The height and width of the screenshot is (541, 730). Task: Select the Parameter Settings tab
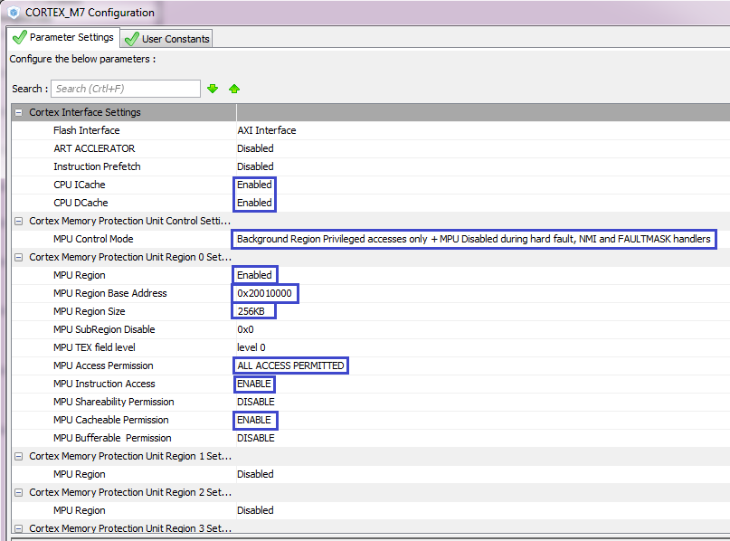(x=62, y=38)
